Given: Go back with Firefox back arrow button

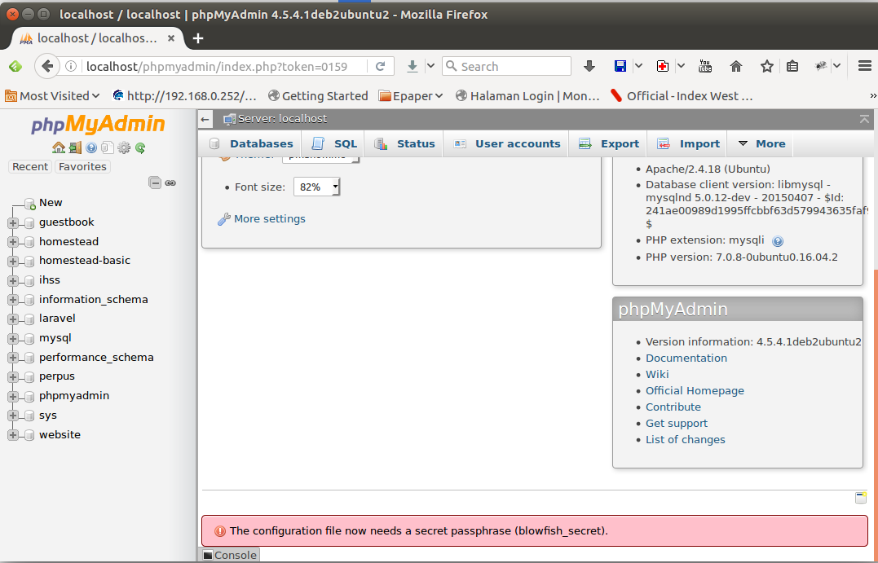Looking at the screenshot, I should point(47,66).
